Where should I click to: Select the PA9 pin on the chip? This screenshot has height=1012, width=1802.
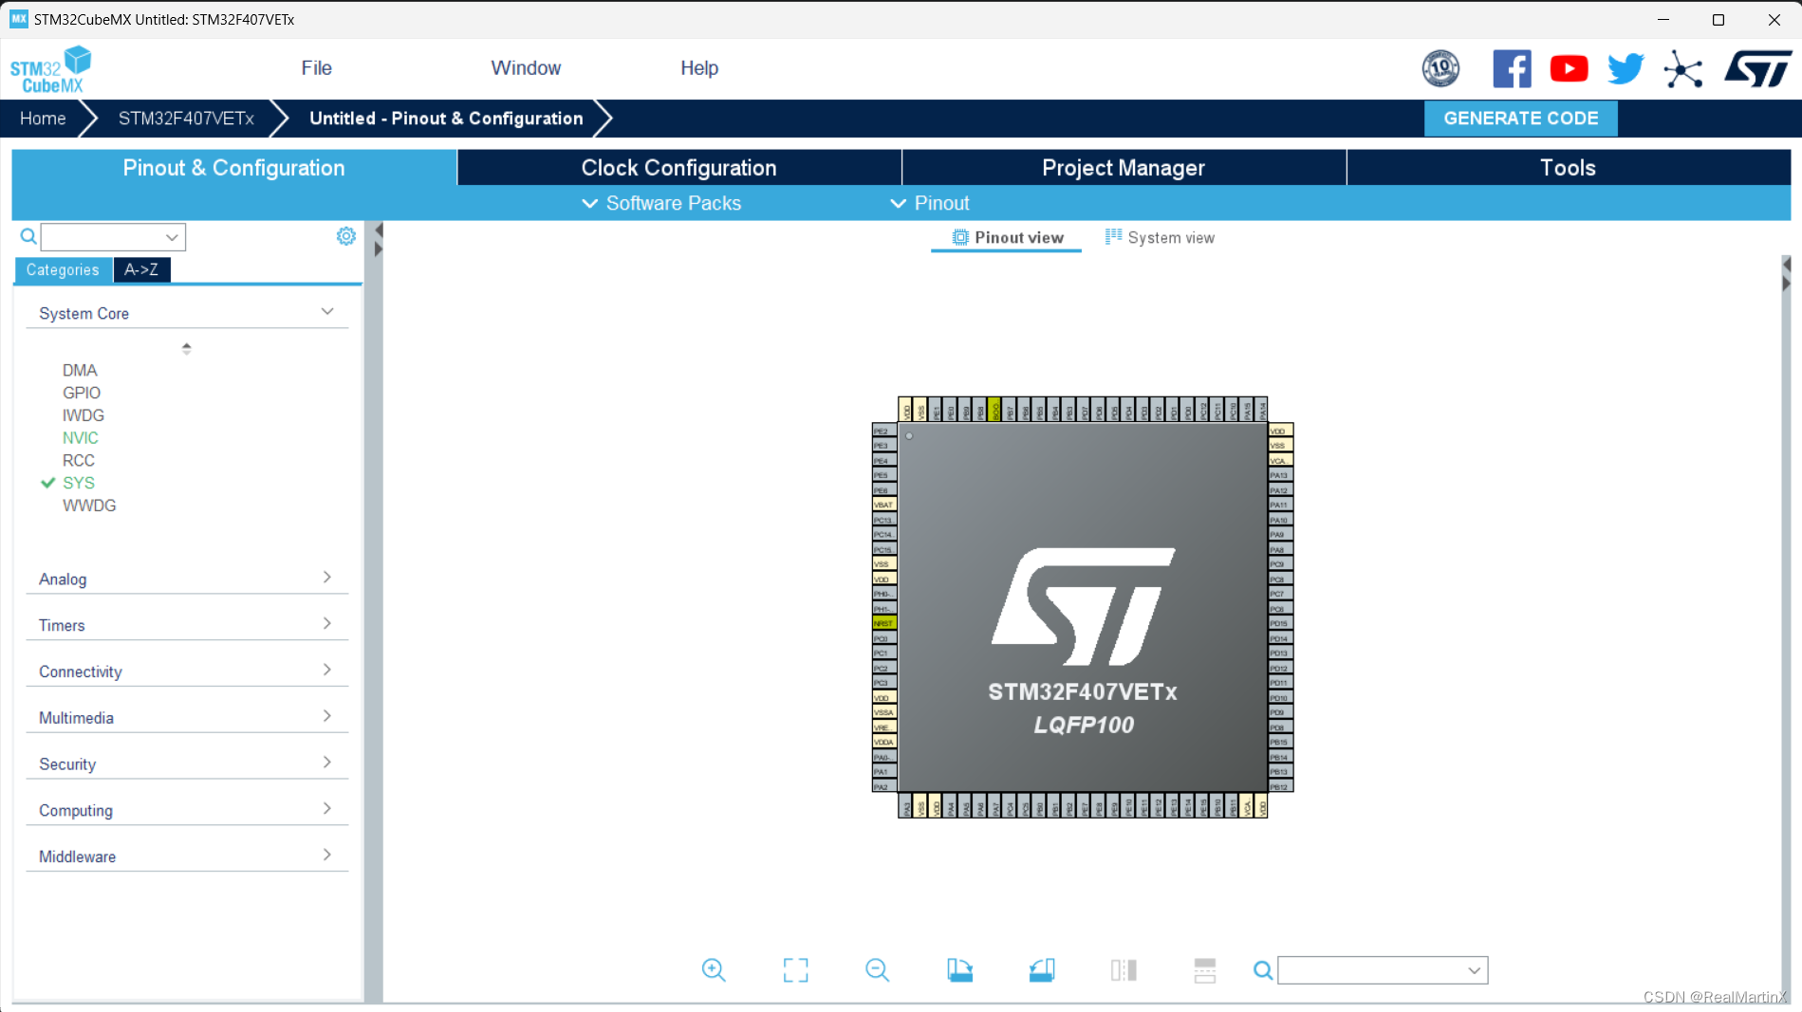coord(1280,535)
